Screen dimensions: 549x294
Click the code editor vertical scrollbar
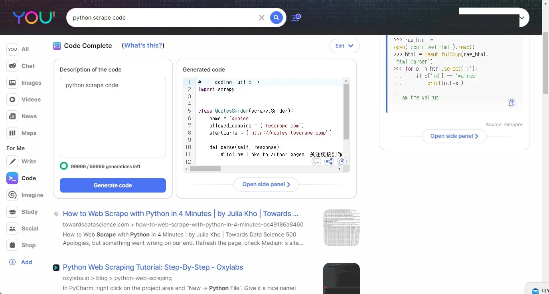346,111
